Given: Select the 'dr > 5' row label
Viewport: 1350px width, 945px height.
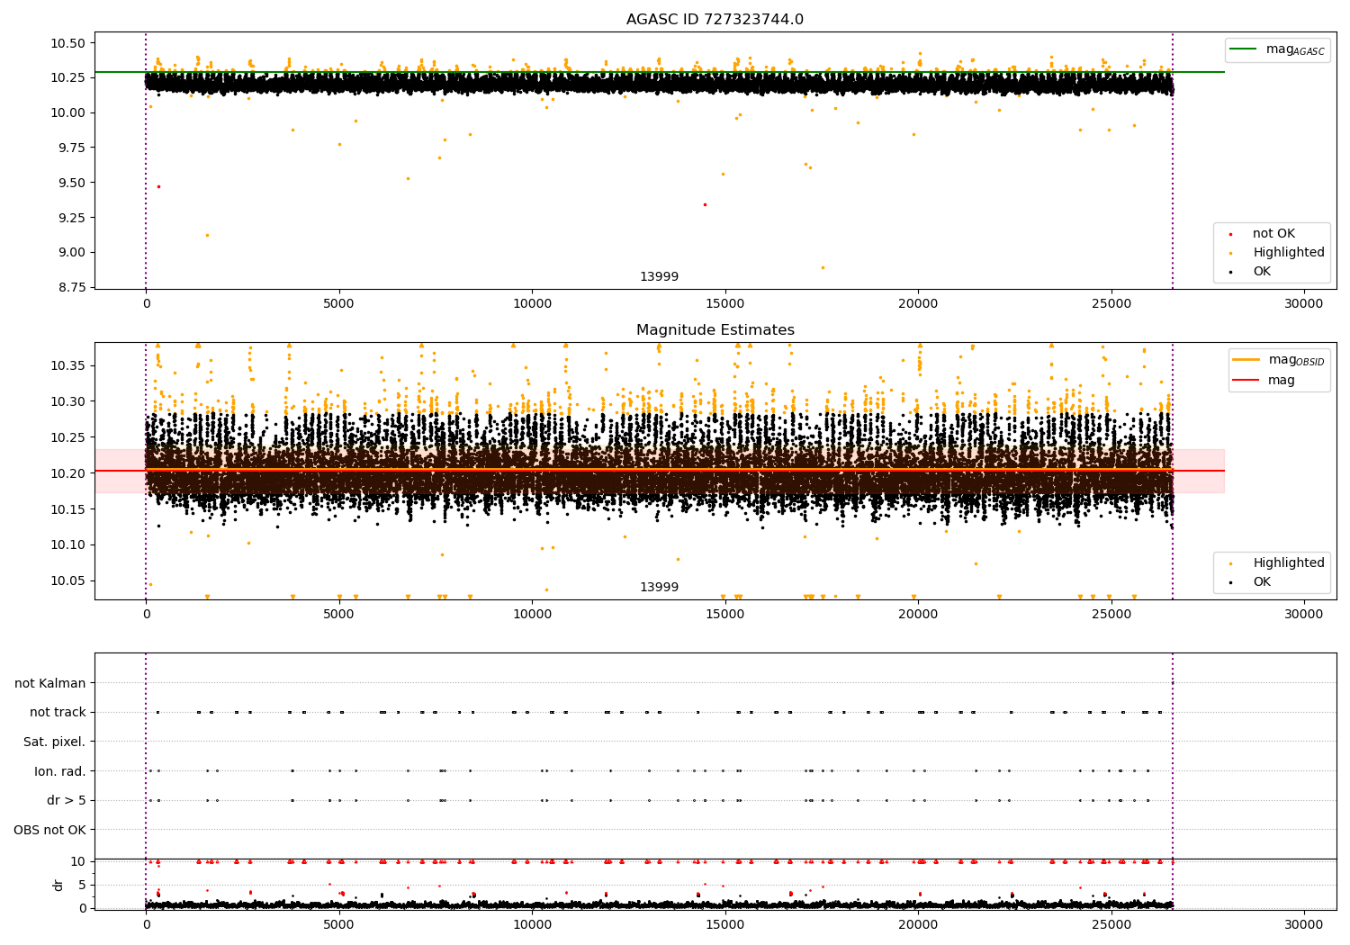Looking at the screenshot, I should coord(66,800).
